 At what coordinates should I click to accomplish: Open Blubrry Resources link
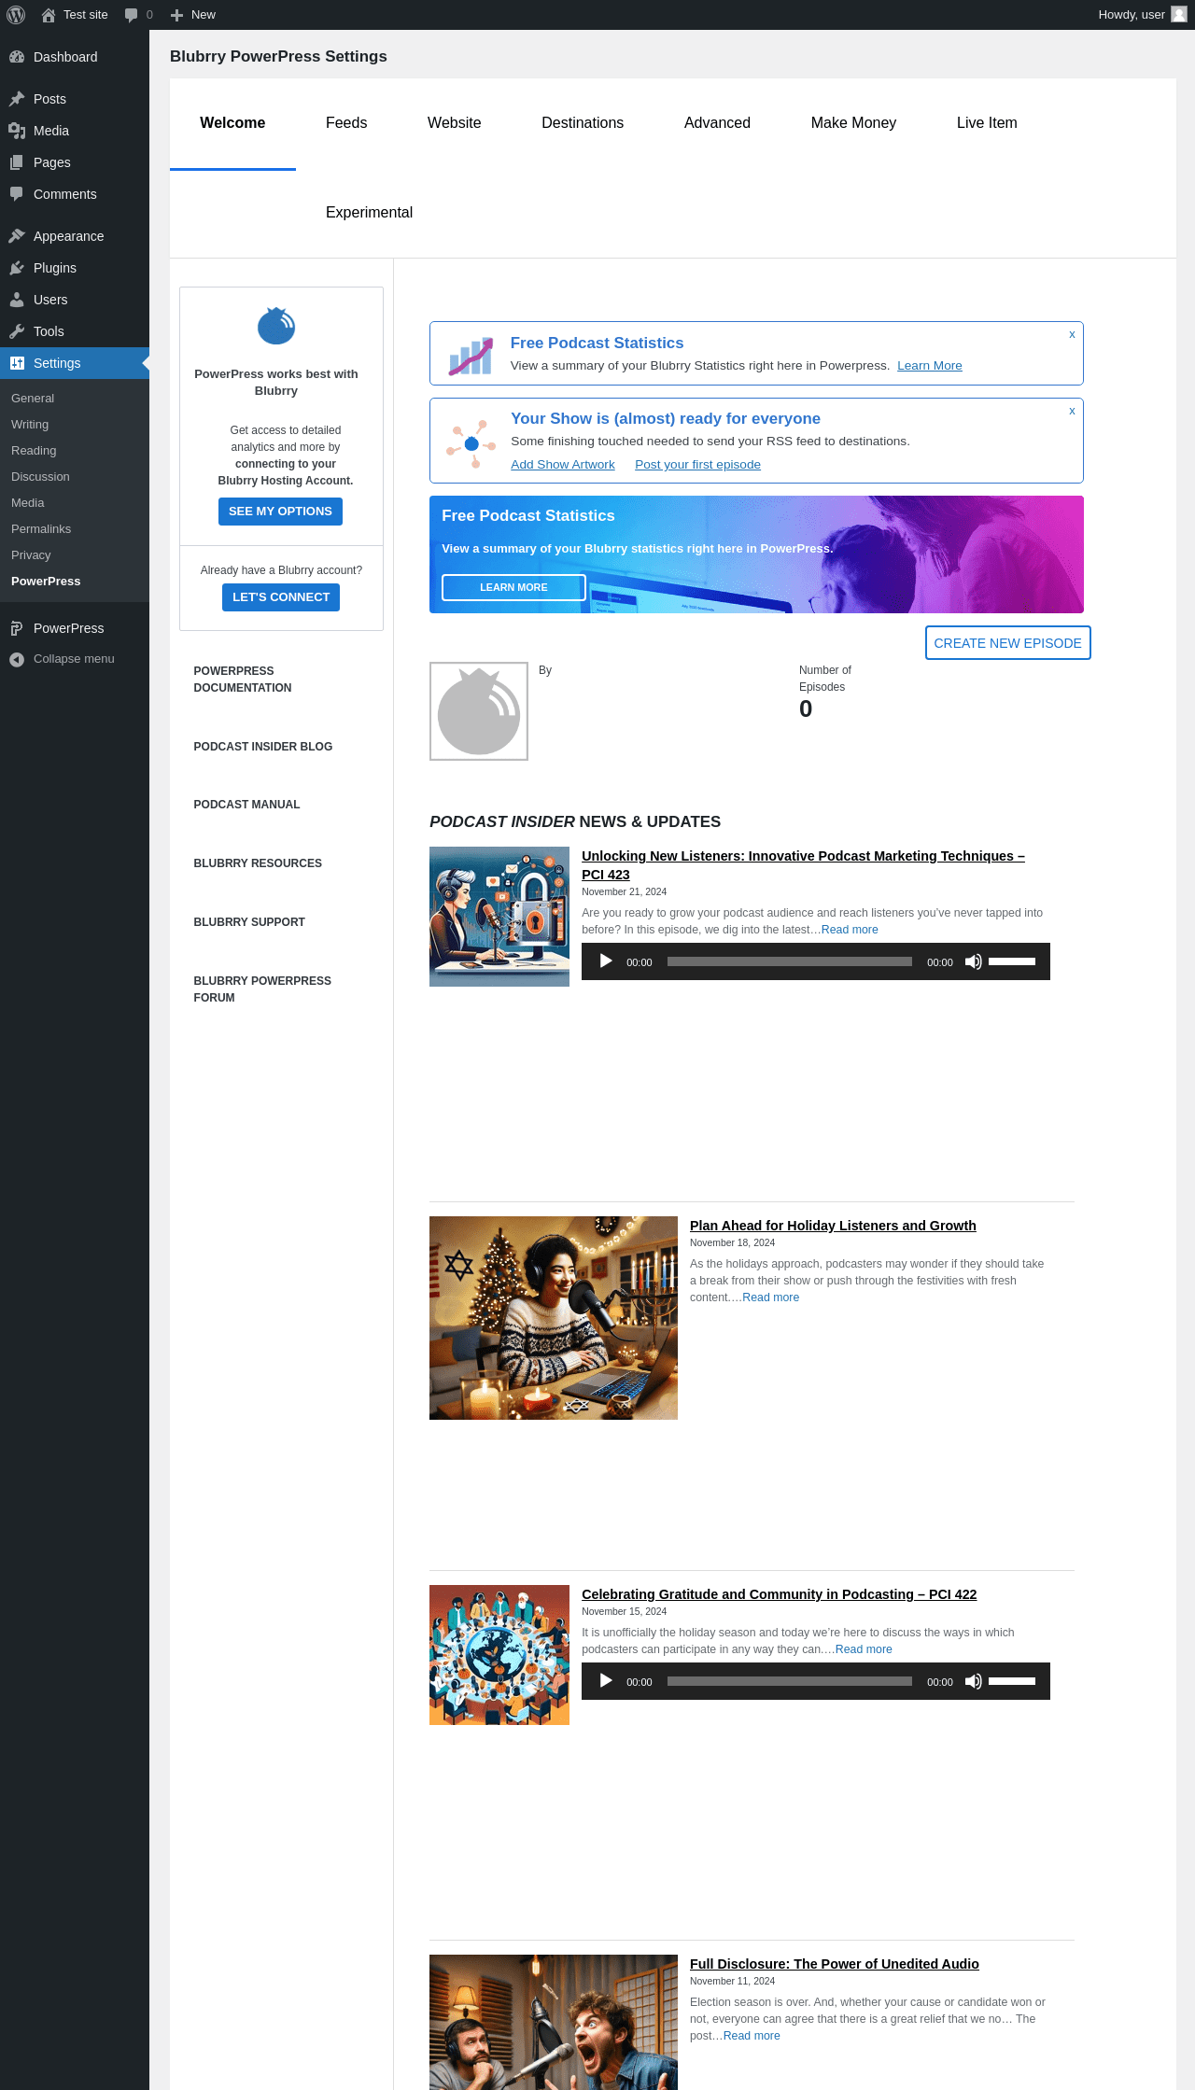[x=258, y=863]
